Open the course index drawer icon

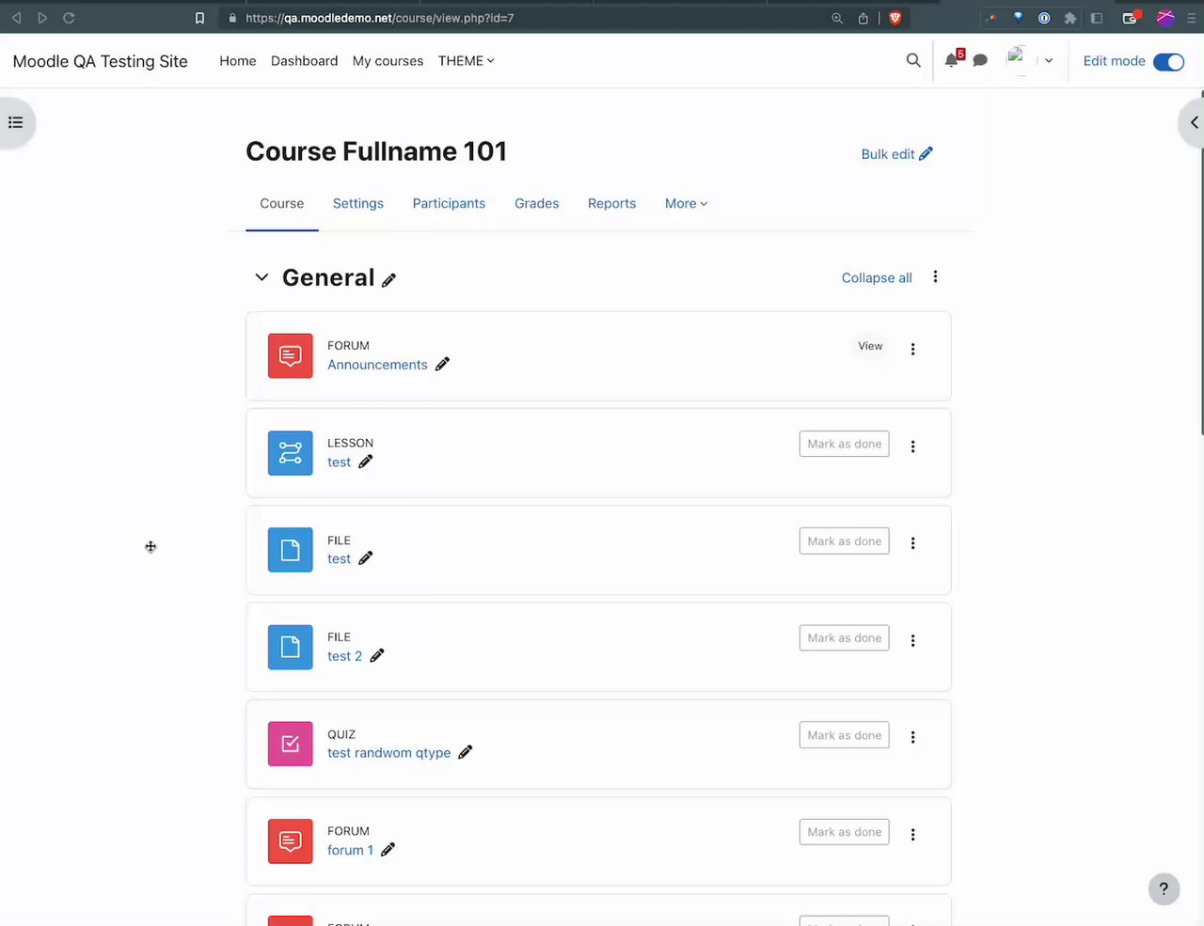click(x=16, y=122)
